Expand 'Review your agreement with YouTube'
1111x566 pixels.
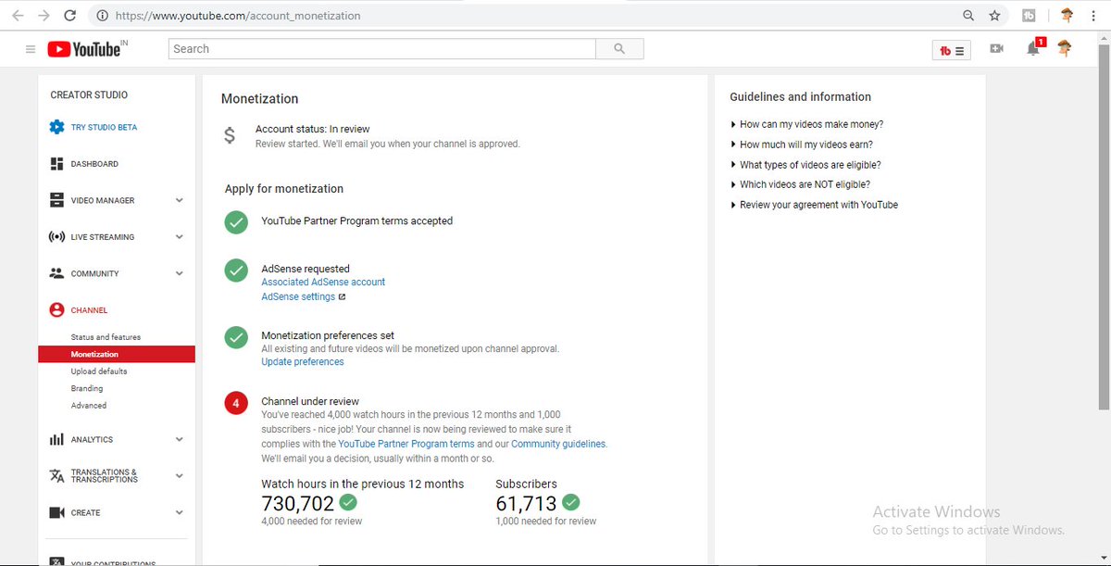pos(814,205)
